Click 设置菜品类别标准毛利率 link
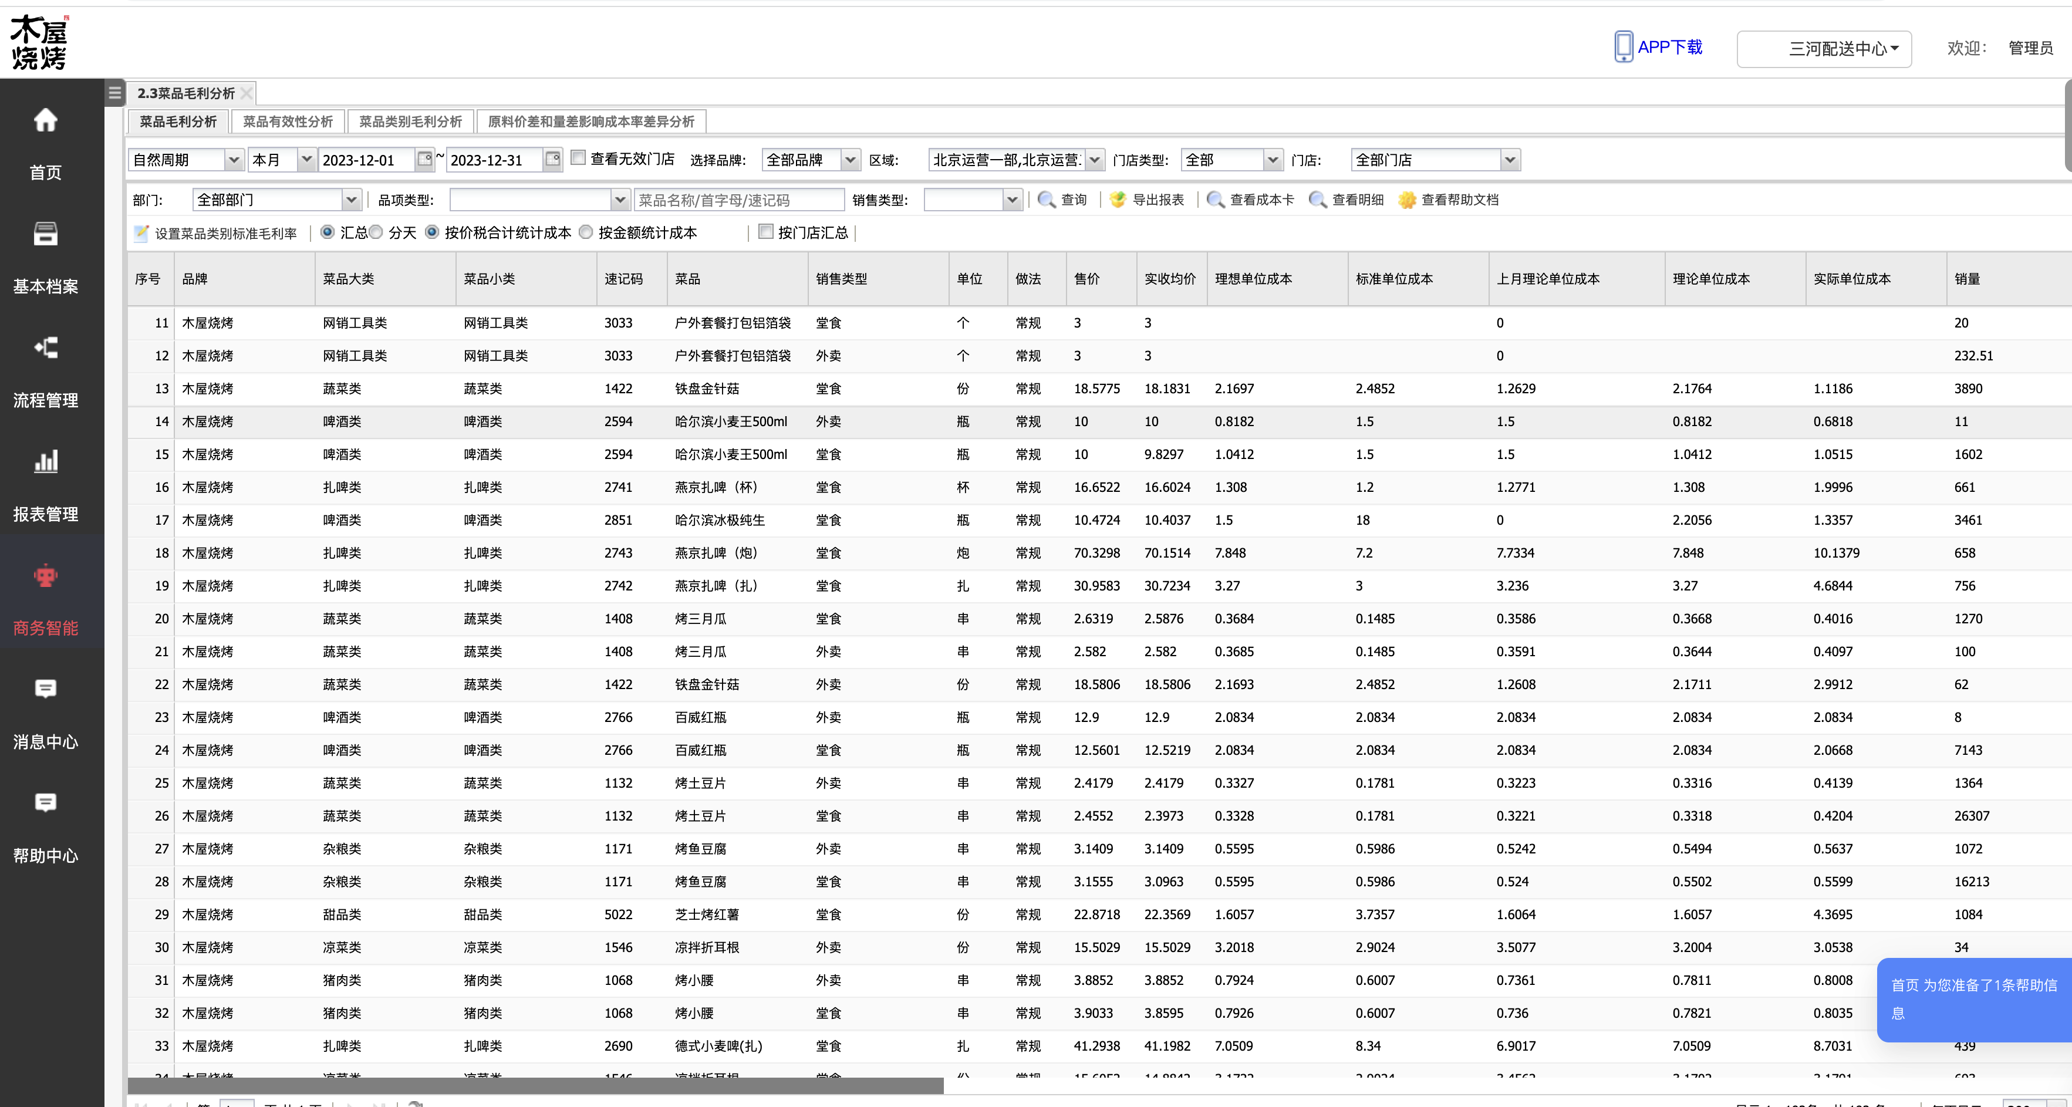Viewport: 2072px width, 1107px height. [226, 233]
